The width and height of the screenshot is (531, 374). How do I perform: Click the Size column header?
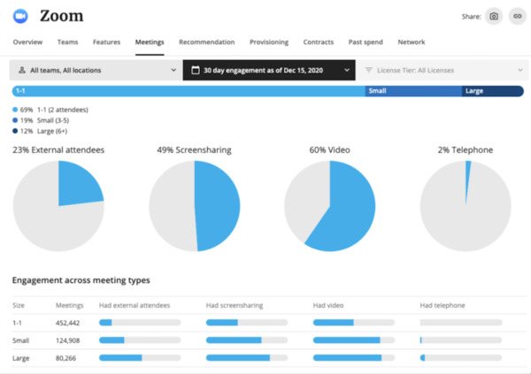[19, 305]
